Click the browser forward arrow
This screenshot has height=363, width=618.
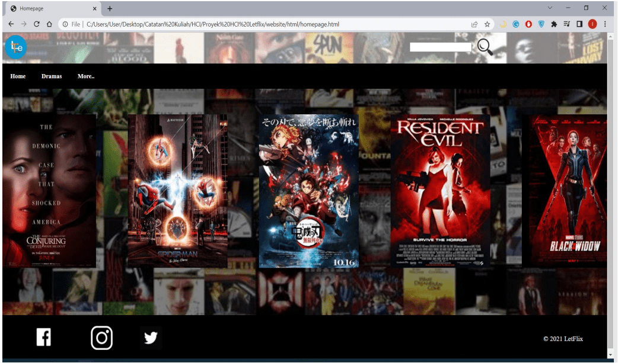coord(24,24)
